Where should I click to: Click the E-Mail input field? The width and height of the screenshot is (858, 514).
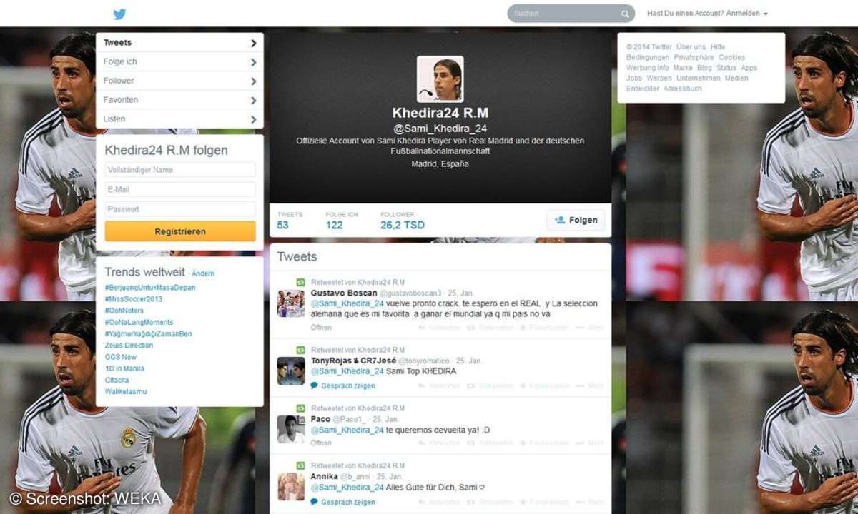[179, 189]
